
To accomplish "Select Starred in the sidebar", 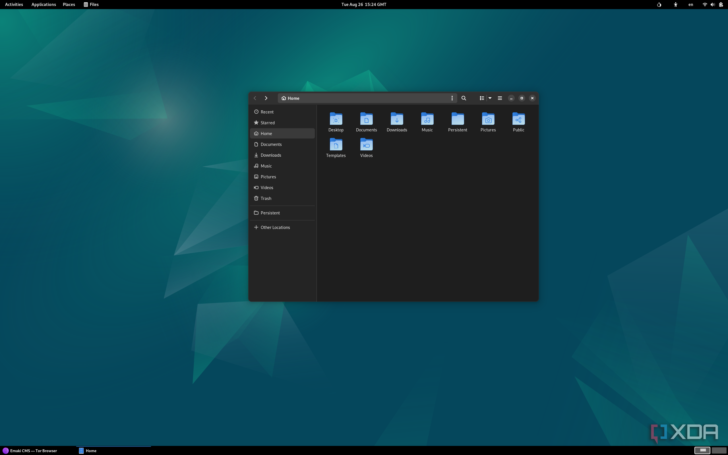I will pyautogui.click(x=267, y=123).
